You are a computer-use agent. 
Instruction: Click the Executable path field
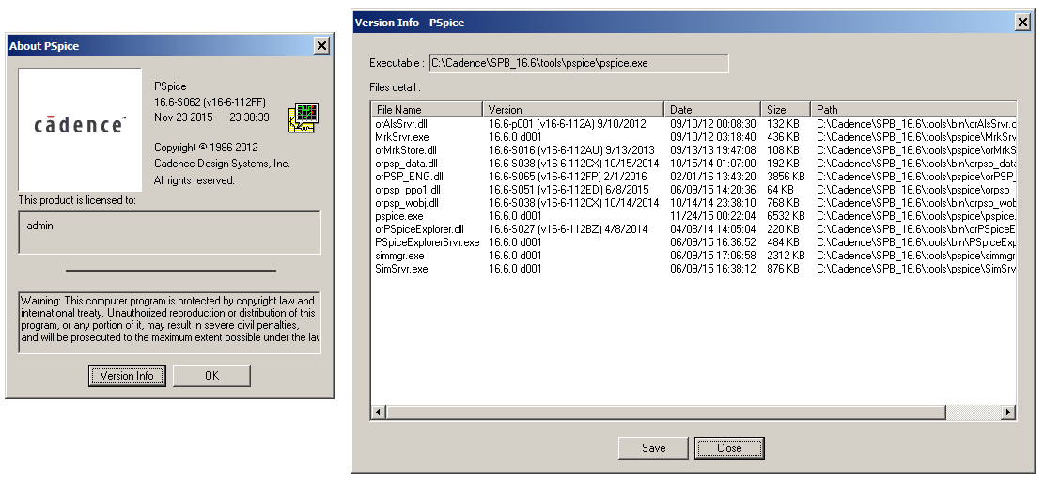(579, 63)
